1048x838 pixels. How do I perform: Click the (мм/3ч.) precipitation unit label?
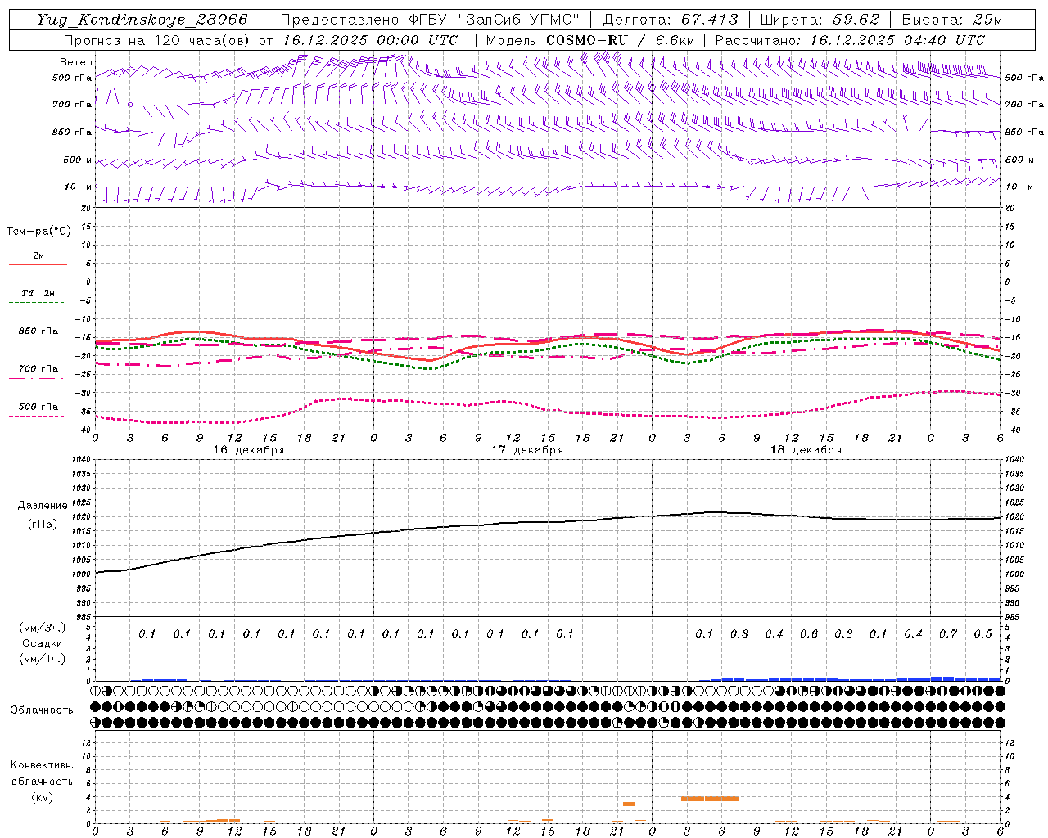pyautogui.click(x=43, y=628)
